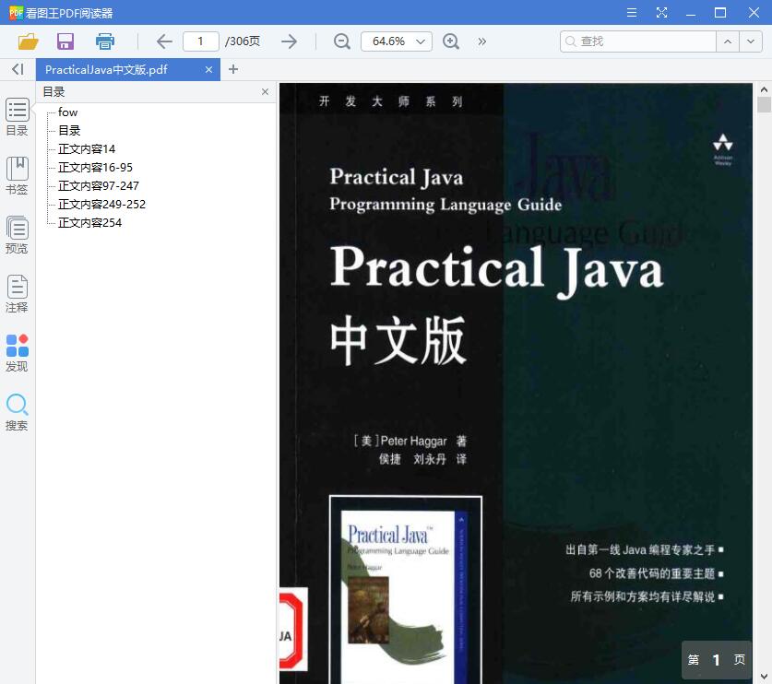Expand more toolbar options chevron
Viewport: 772px width, 684px height.
482,41
